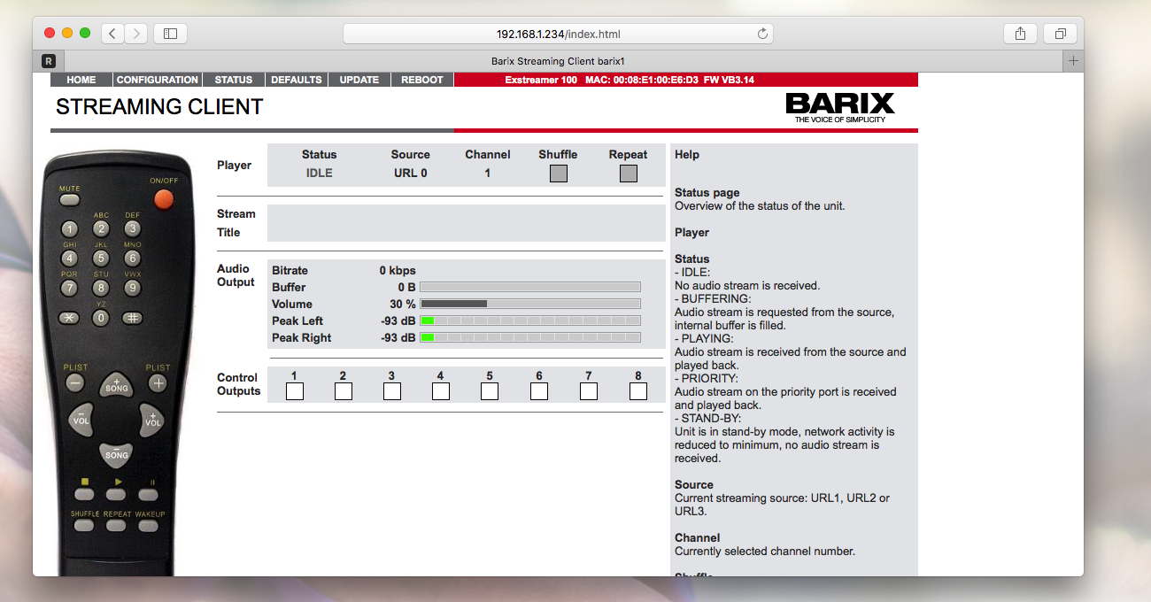Screen dimensions: 1151x602
Task: Click number 3 DEF on the remote
Action: [x=132, y=229]
